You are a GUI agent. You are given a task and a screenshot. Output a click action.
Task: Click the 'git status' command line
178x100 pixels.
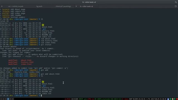26,45
